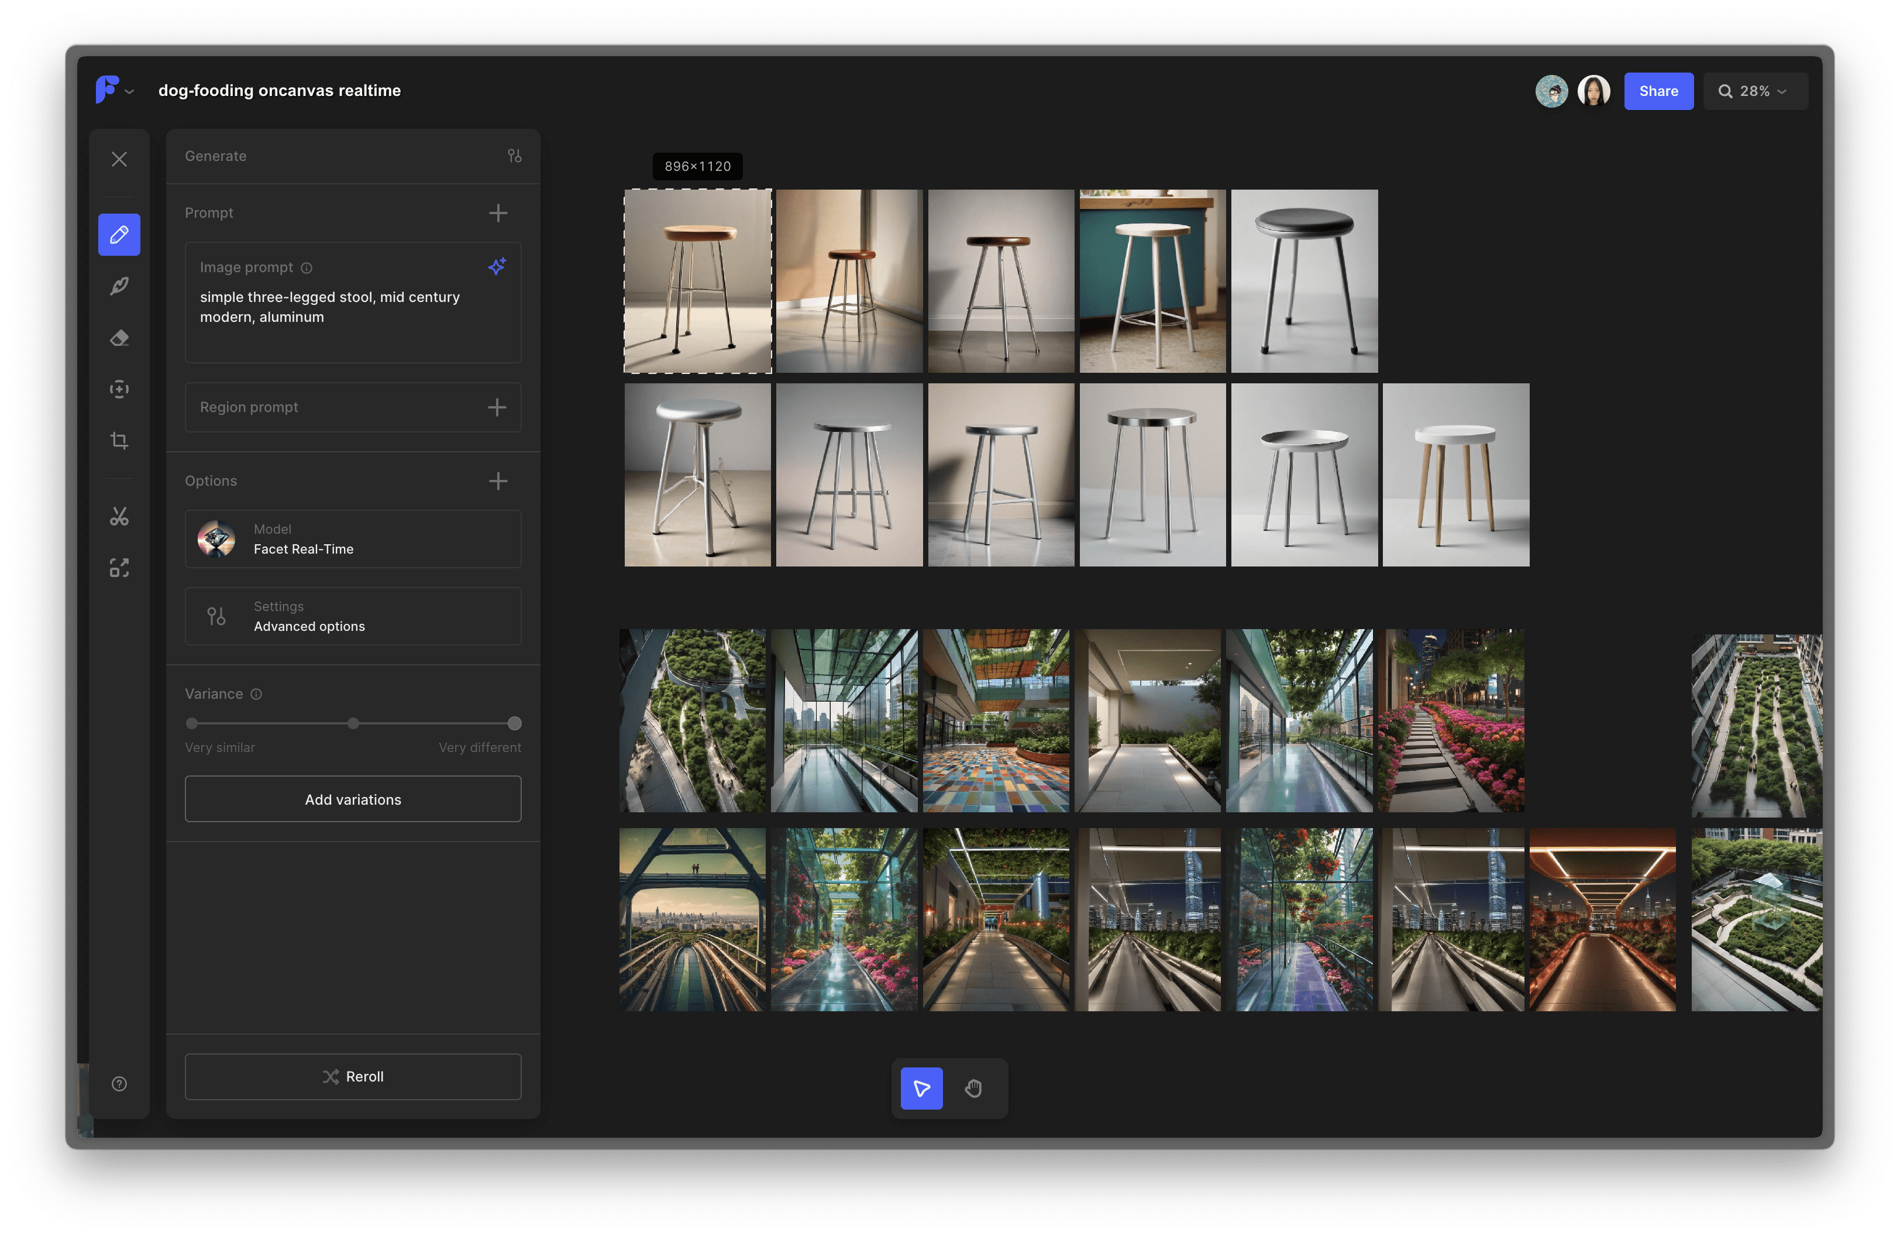
Task: Click the enhance prompt sparkle icon
Action: click(497, 267)
